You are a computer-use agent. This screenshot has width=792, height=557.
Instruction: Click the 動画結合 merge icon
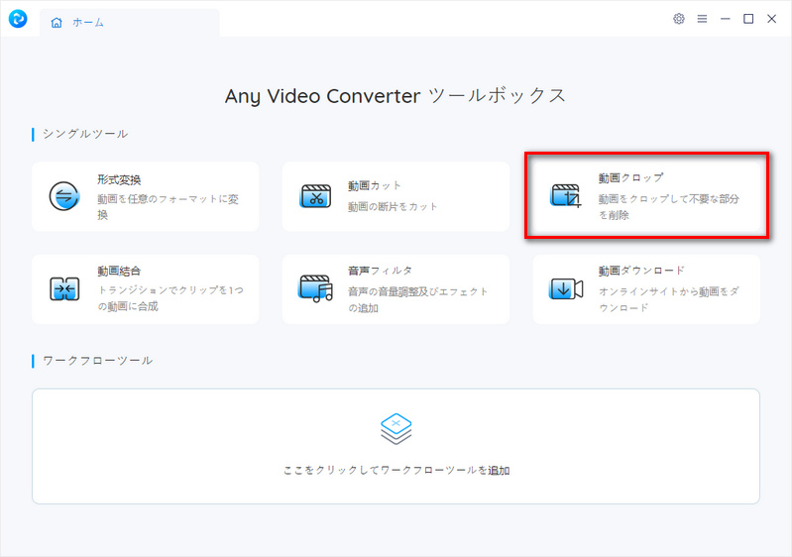click(64, 288)
